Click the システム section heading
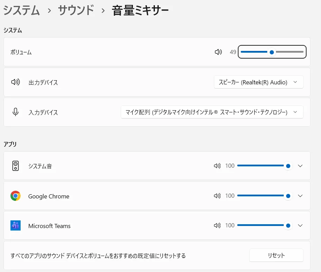This screenshot has width=321, height=272. point(13,30)
